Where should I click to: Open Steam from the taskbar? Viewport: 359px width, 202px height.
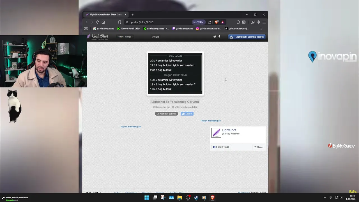click(196, 198)
